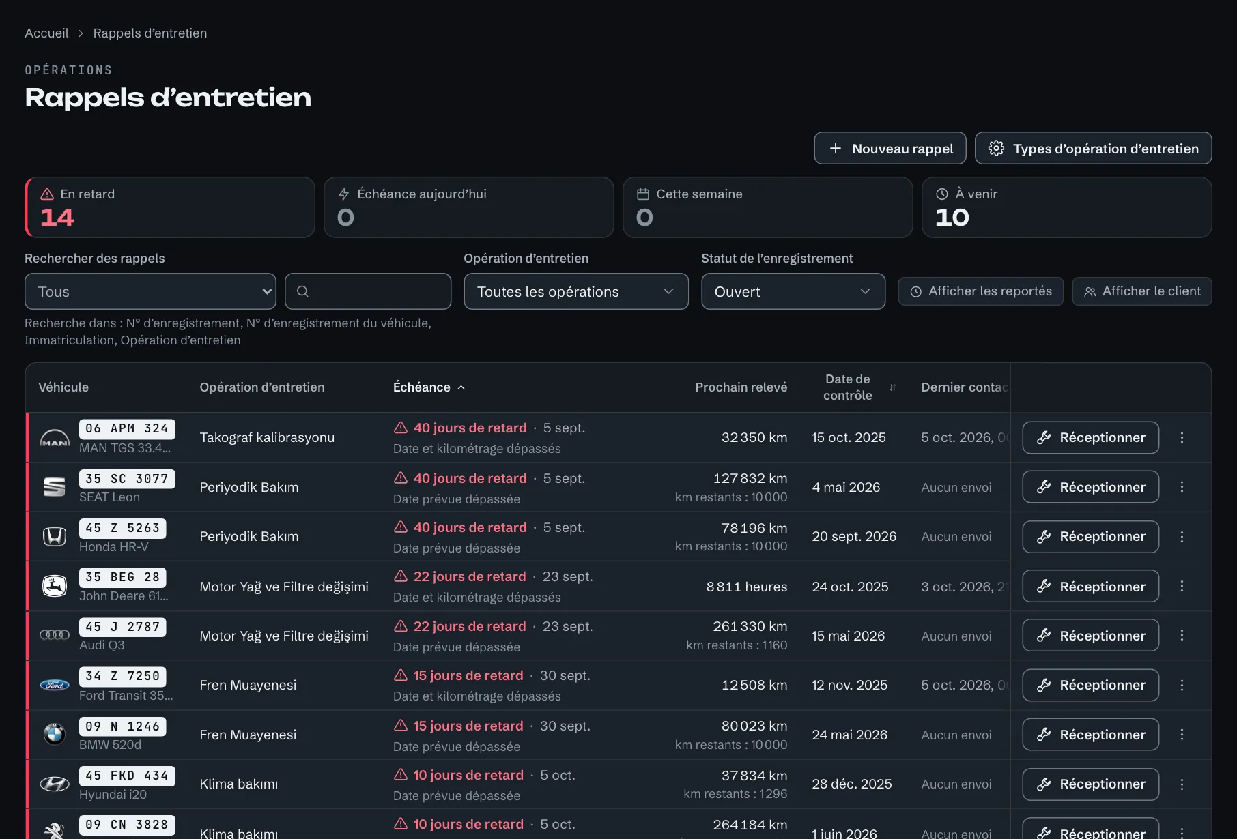Image resolution: width=1237 pixels, height=839 pixels.
Task: Open more options for 34 Z 7250 row
Action: click(x=1182, y=685)
